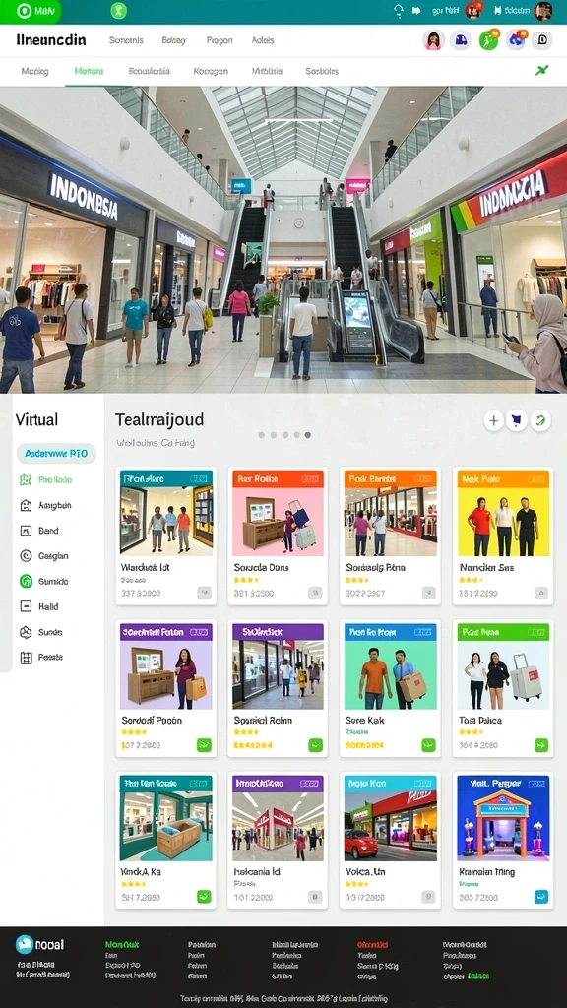
Task: Click the green refresh icon beside Tealtraijoud
Action: (540, 421)
